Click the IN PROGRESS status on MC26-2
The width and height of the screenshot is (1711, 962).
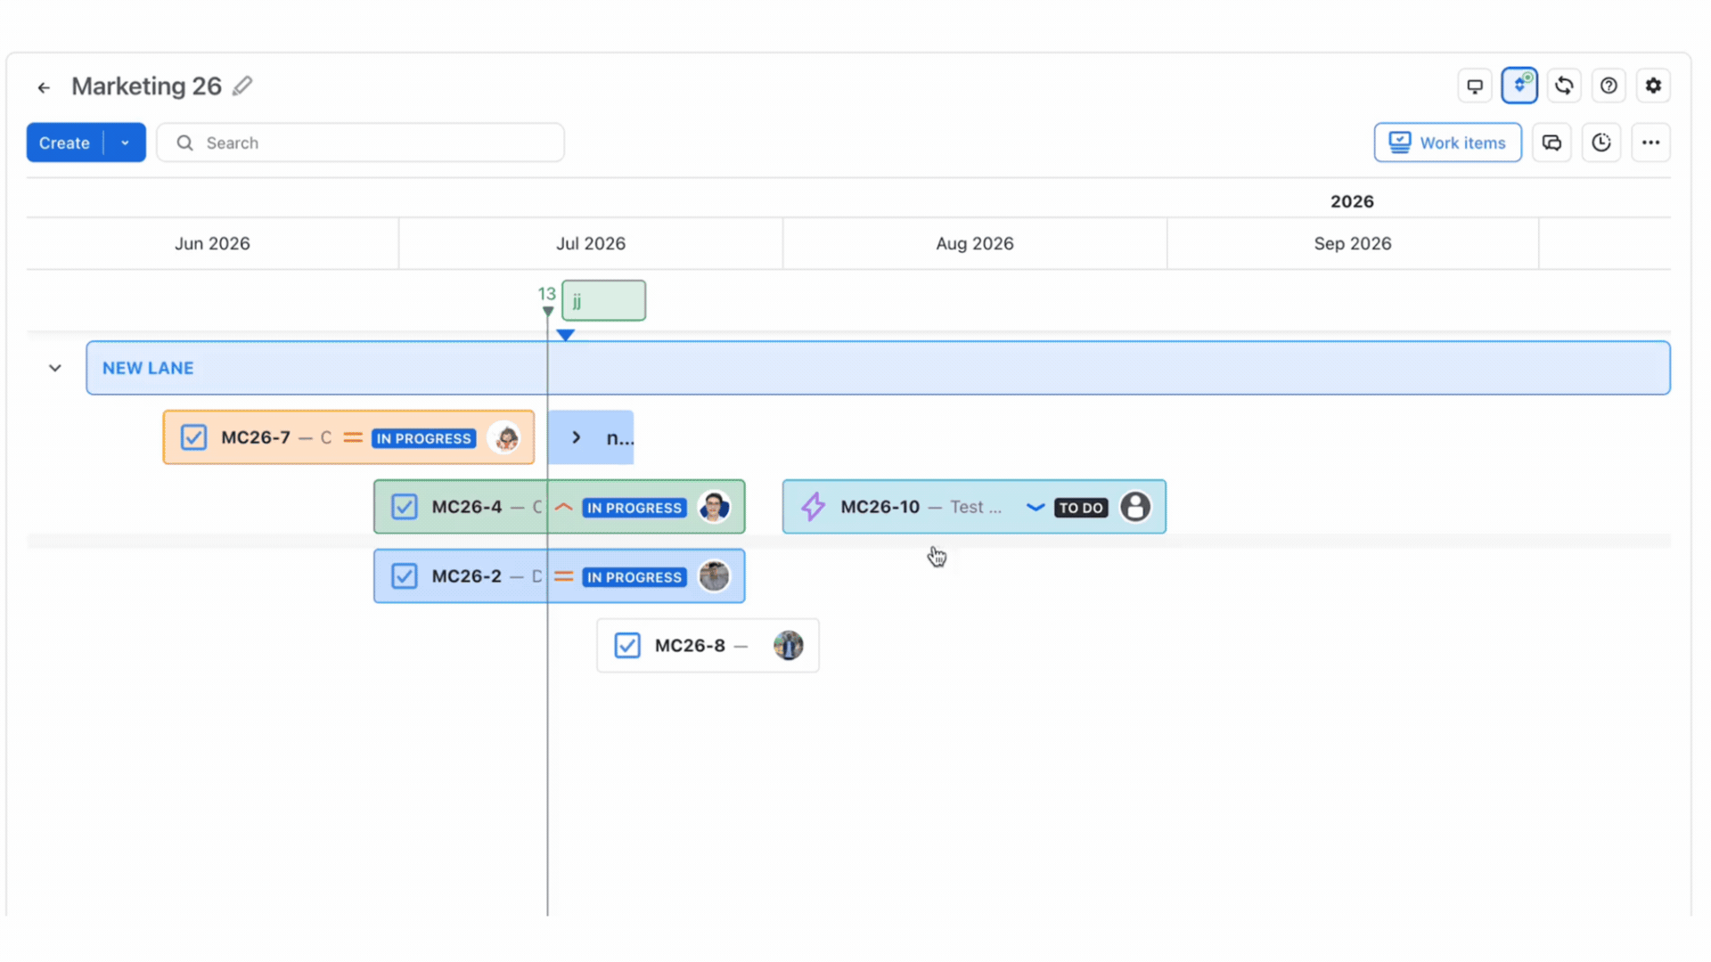(634, 577)
